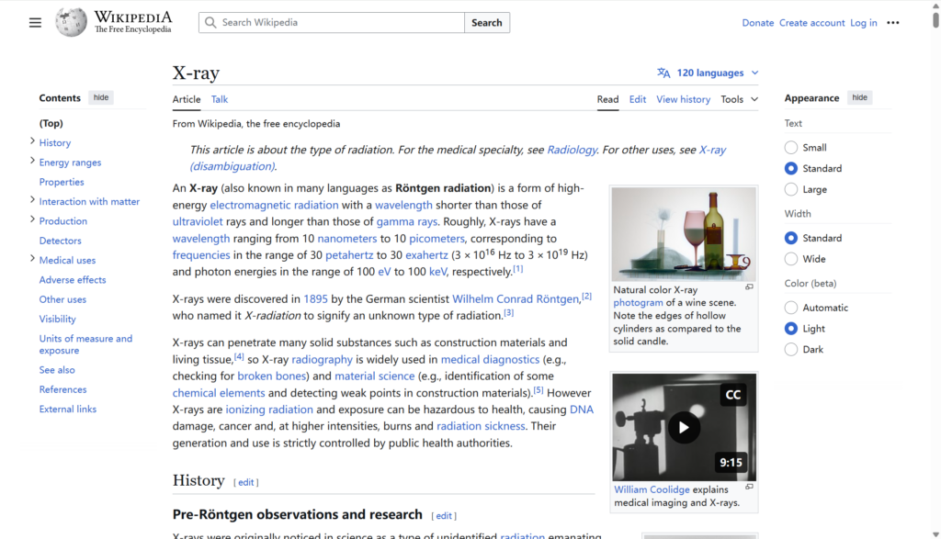Click enlarge icon under the Coolidge video
Viewport: 941px width, 539px height.
click(749, 488)
